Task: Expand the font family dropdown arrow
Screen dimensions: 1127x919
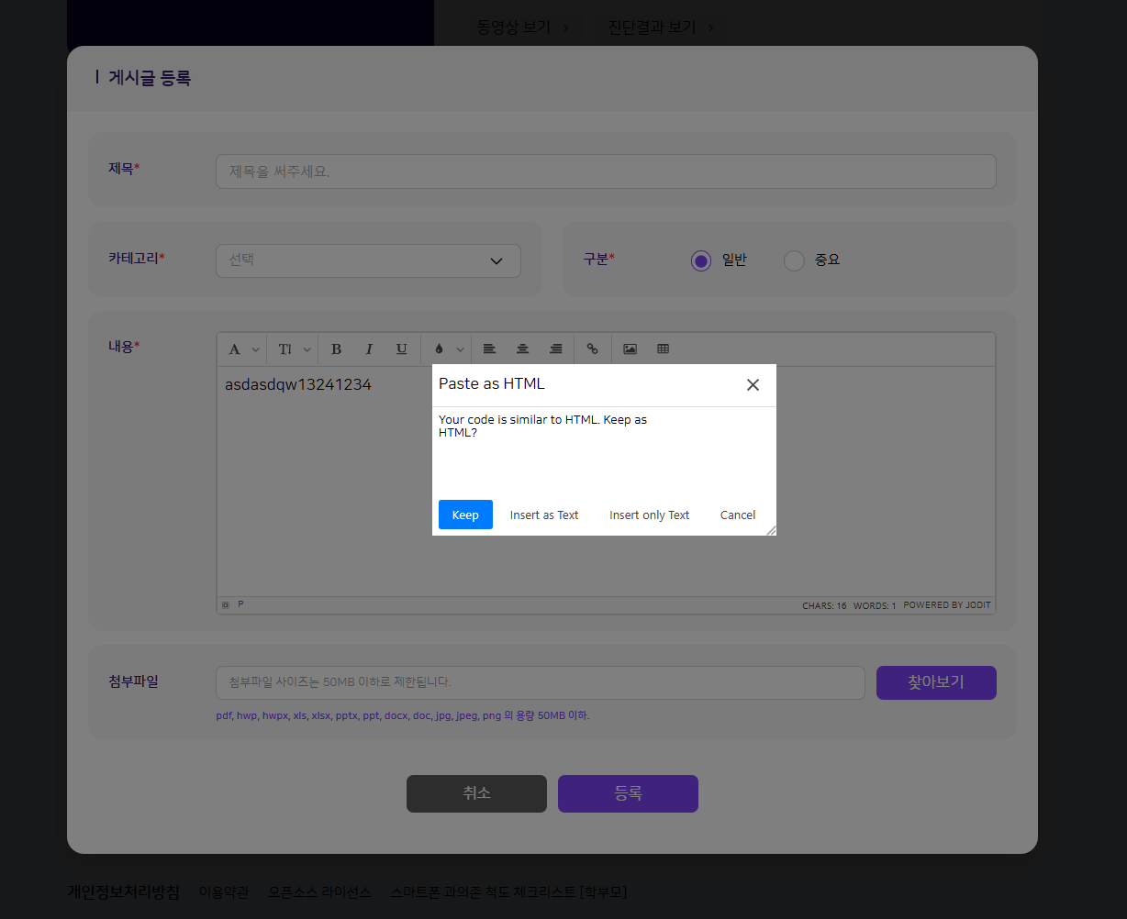Action: coord(255,349)
